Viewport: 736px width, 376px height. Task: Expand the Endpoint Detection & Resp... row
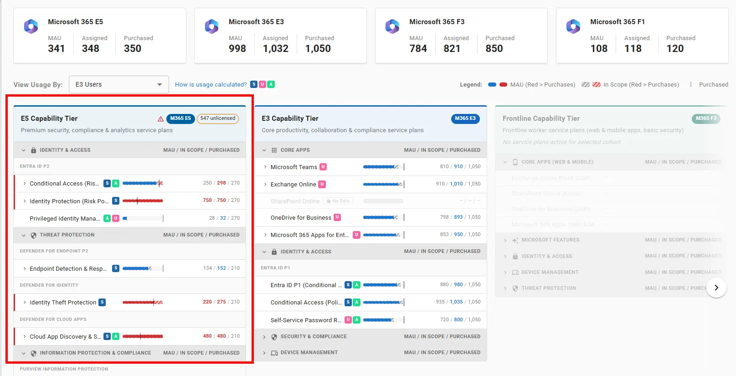[25, 268]
